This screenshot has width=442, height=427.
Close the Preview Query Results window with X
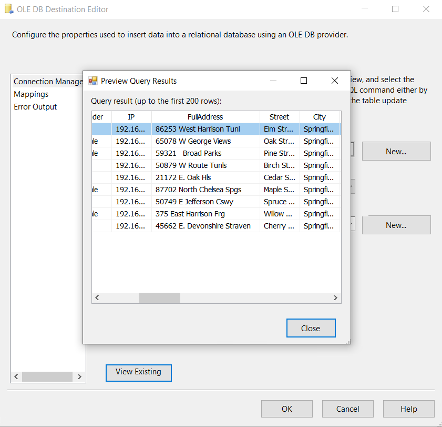(334, 81)
